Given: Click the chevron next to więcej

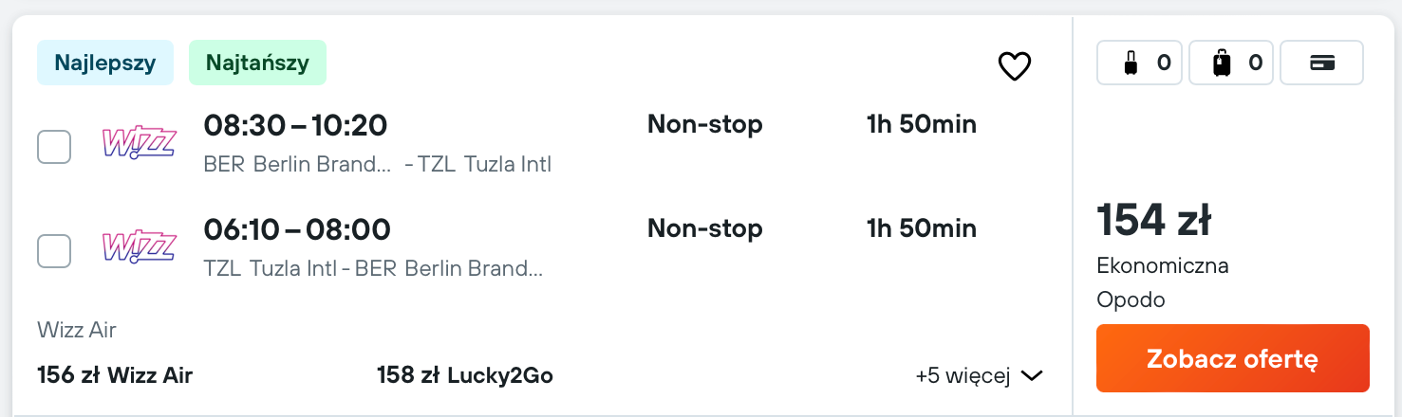Looking at the screenshot, I should [x=1032, y=376].
